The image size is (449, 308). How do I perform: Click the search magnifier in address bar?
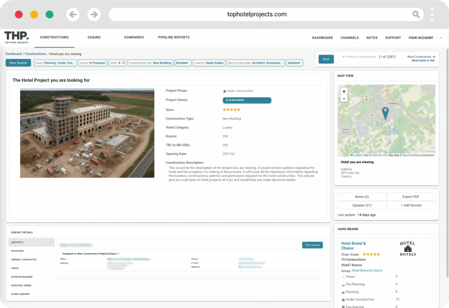tap(416, 14)
